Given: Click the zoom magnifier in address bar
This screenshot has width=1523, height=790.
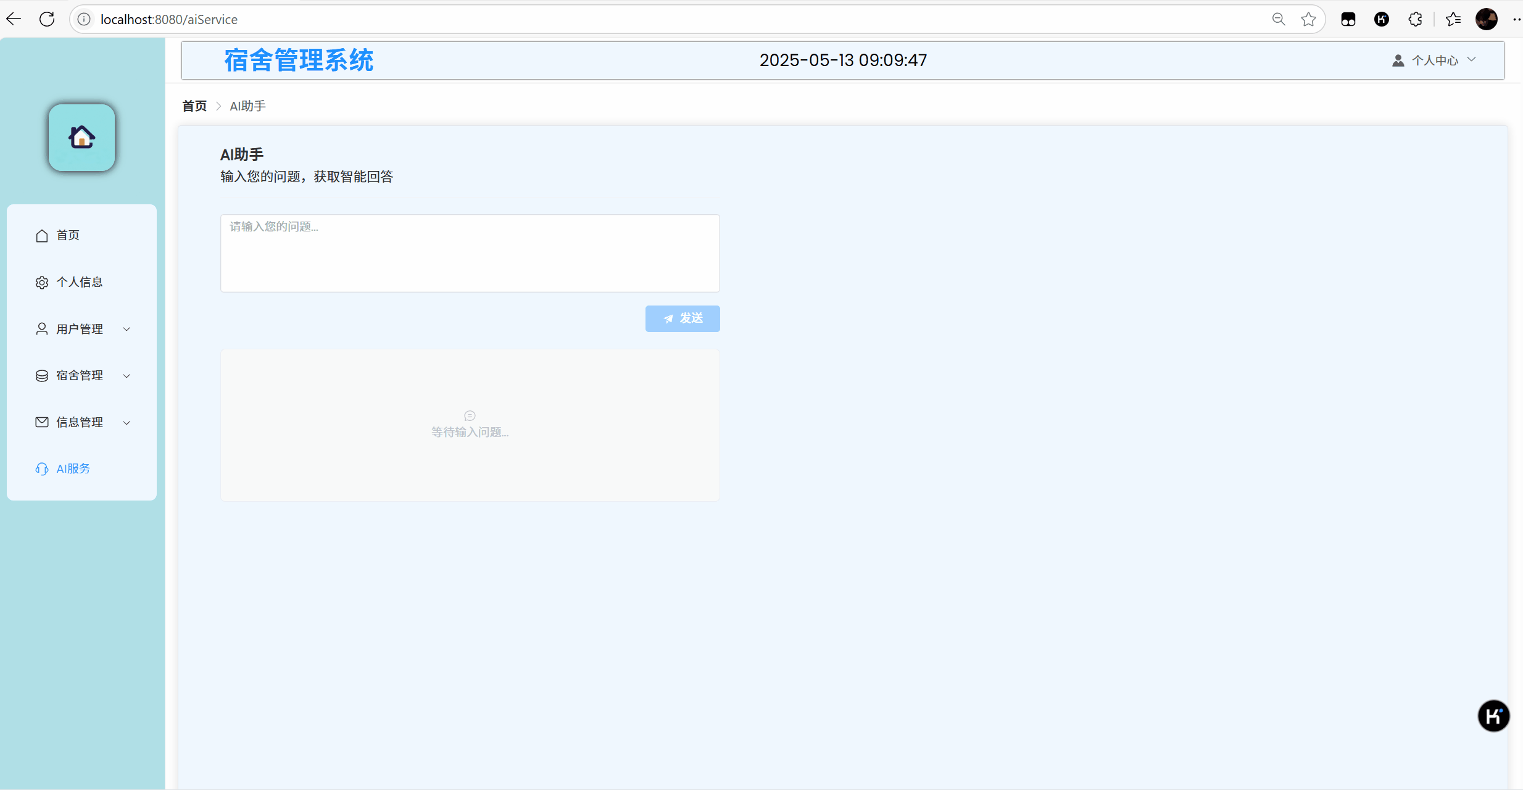Looking at the screenshot, I should tap(1279, 19).
